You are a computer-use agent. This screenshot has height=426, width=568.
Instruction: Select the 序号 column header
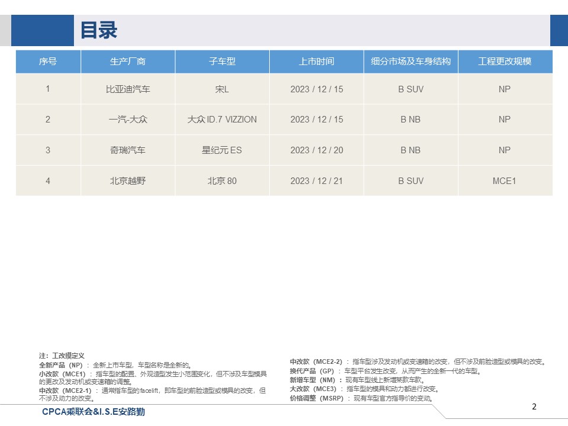[x=48, y=62]
